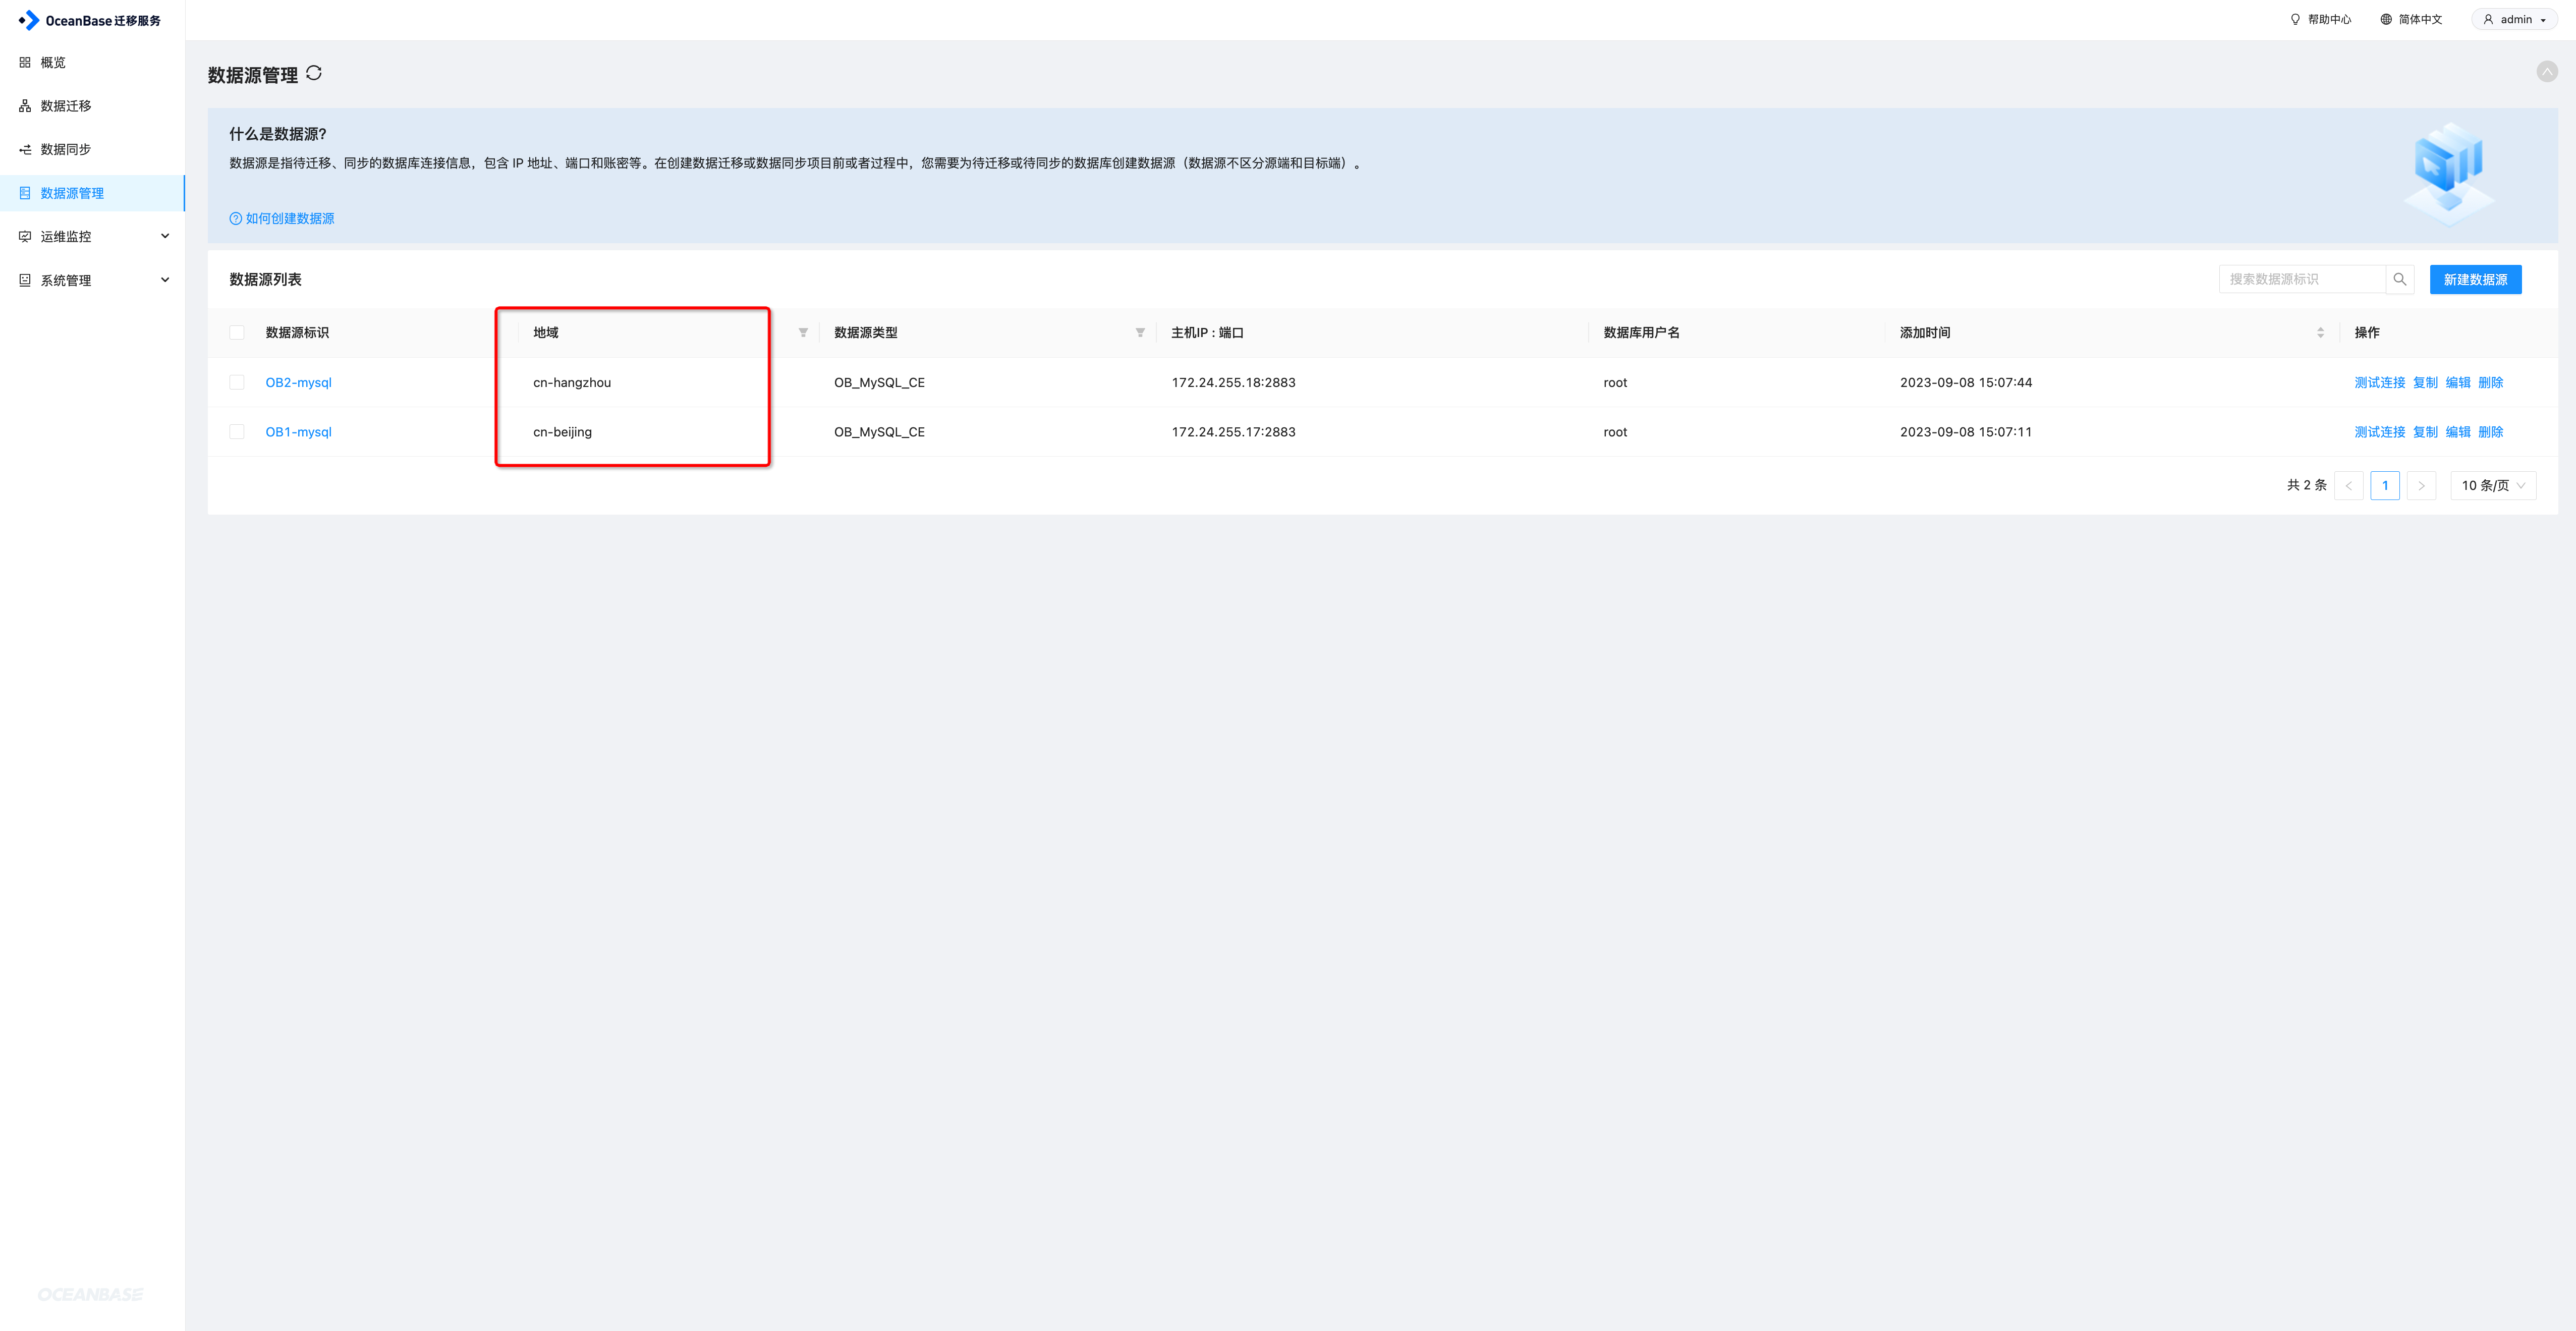Open the 如何创建数据源 help link
The image size is (2576, 1331).
(x=289, y=219)
